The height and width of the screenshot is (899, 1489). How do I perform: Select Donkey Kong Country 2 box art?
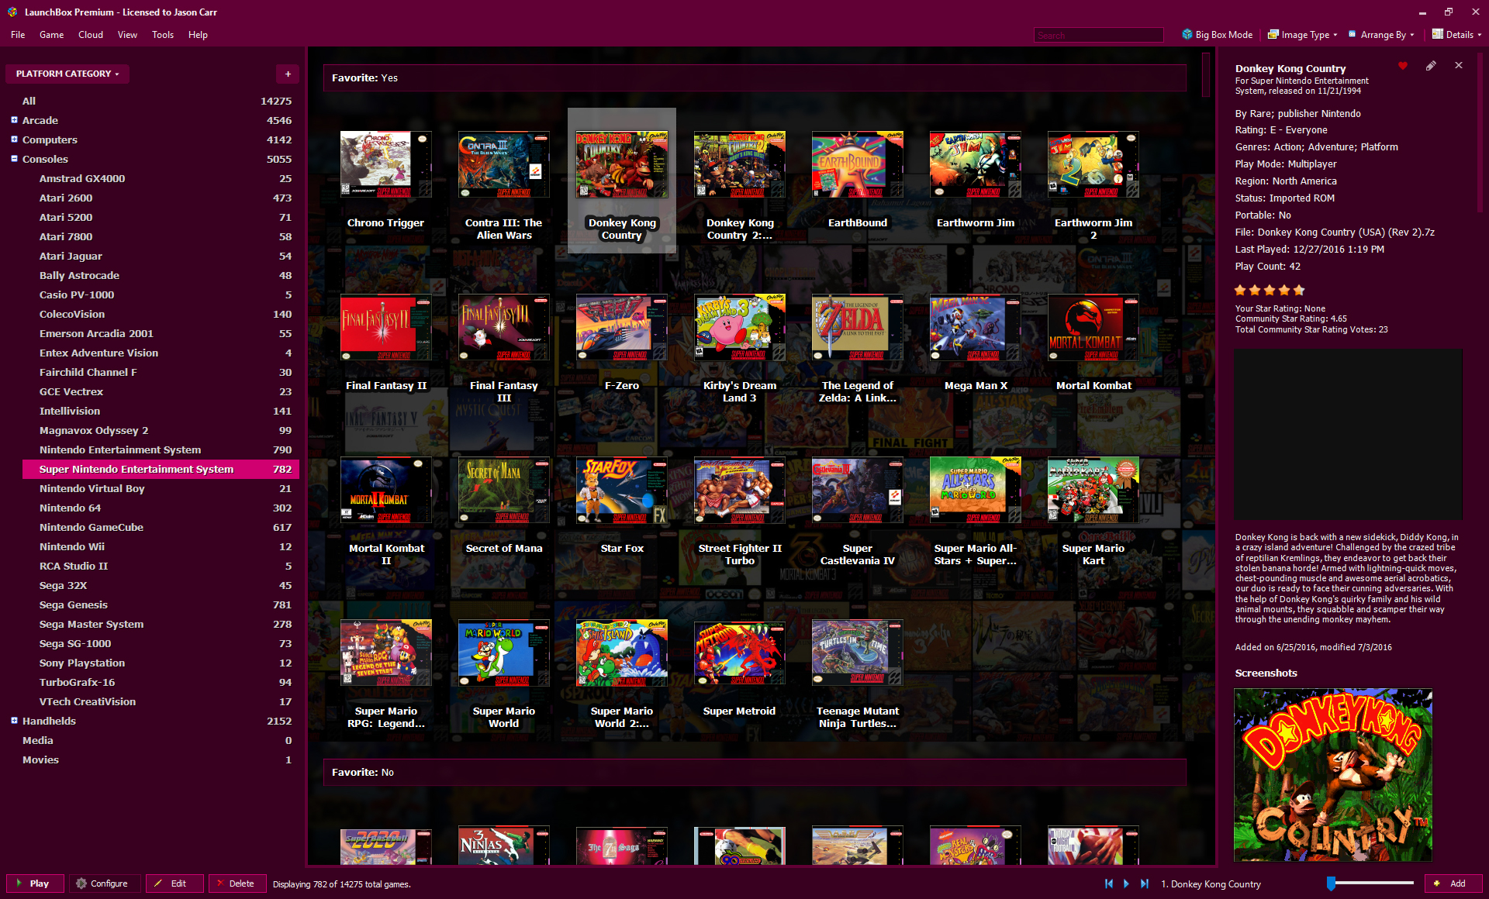[739, 164]
